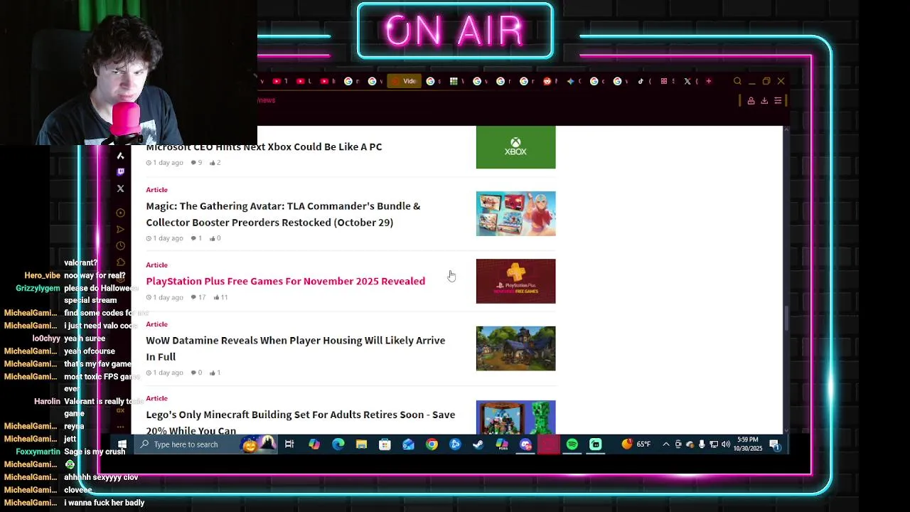The height and width of the screenshot is (512, 910).
Task: Switch to the pink grid 'S' tab
Action: [x=667, y=81]
